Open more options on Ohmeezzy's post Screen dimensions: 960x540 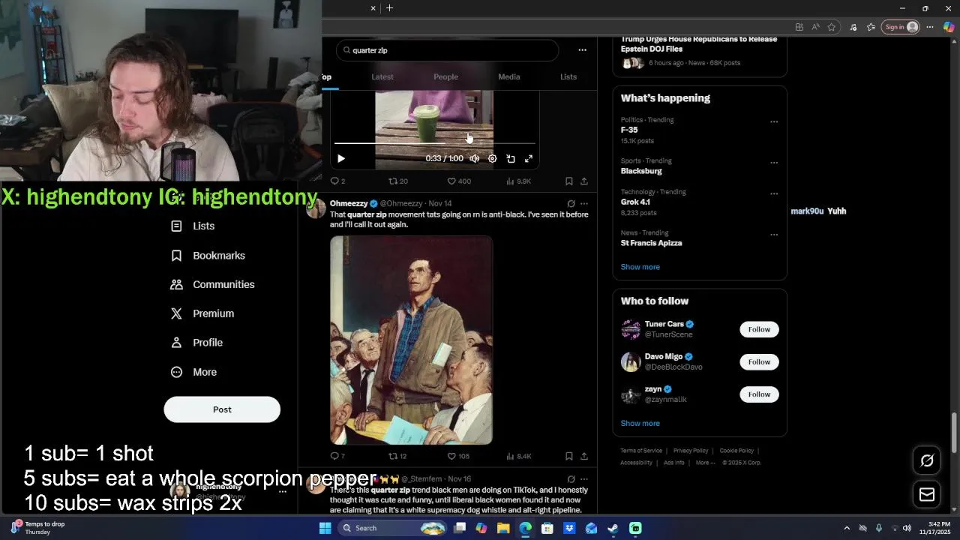[x=584, y=203]
